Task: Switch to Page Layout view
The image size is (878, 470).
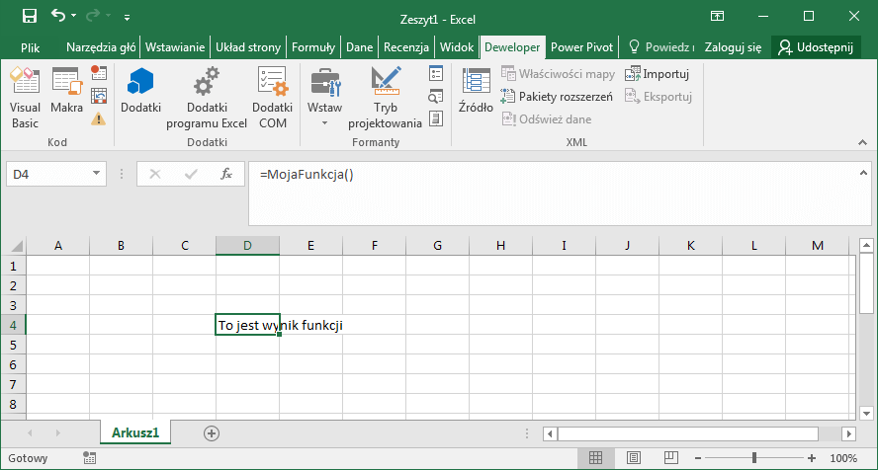Action: tap(634, 458)
